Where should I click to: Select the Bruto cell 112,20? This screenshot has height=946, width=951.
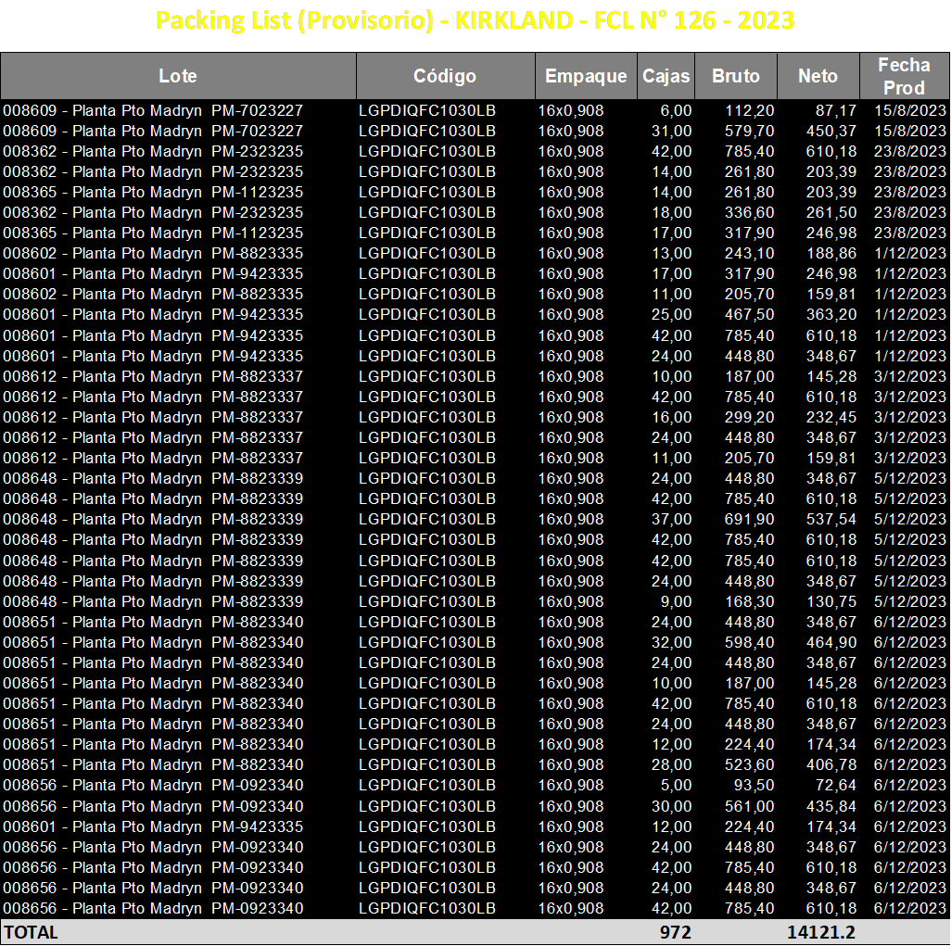click(750, 110)
